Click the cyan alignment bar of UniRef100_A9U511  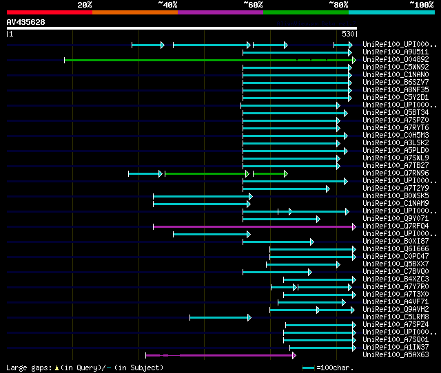pyautogui.click(x=297, y=52)
